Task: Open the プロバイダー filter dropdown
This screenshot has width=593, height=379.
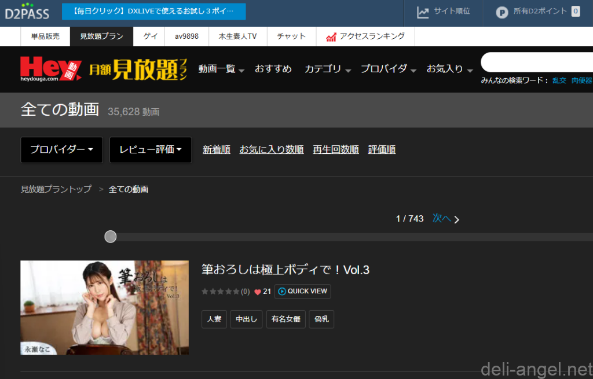Action: pyautogui.click(x=61, y=150)
